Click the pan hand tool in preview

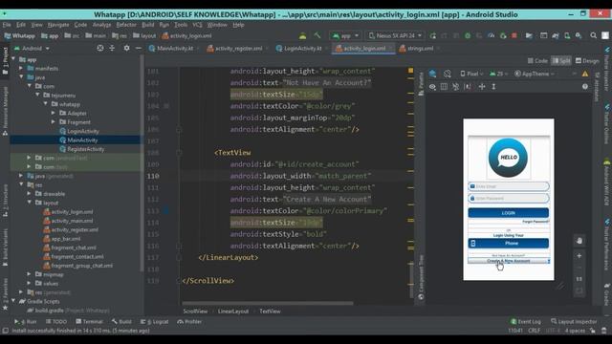[579, 241]
